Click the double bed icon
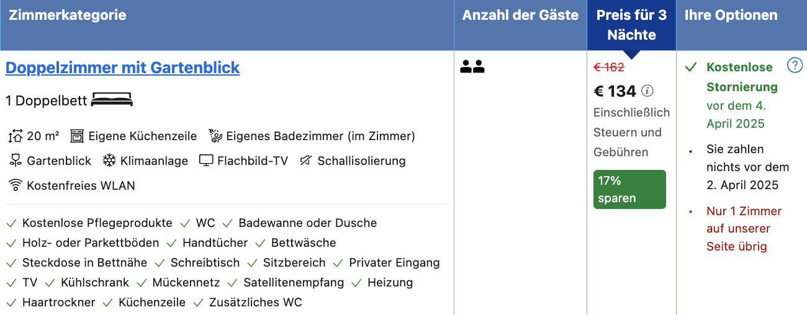 pyautogui.click(x=112, y=100)
